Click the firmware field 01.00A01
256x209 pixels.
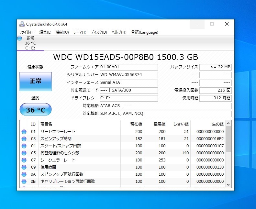coord(129,67)
